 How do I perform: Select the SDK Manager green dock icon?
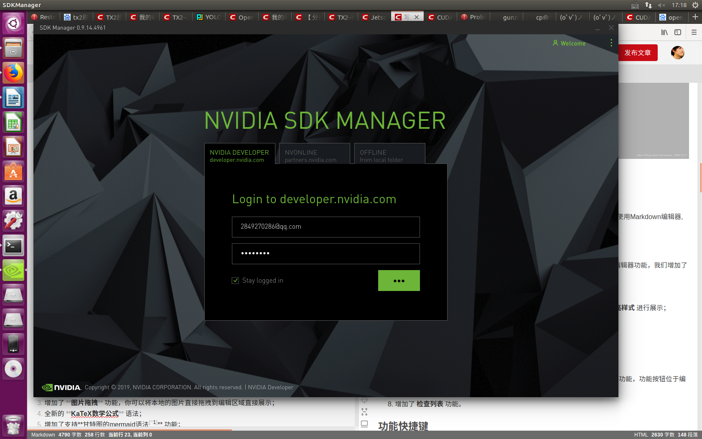(13, 270)
